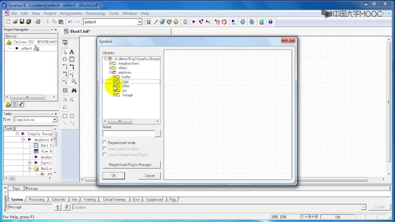Click the Message filter input field

click(x=30, y=207)
